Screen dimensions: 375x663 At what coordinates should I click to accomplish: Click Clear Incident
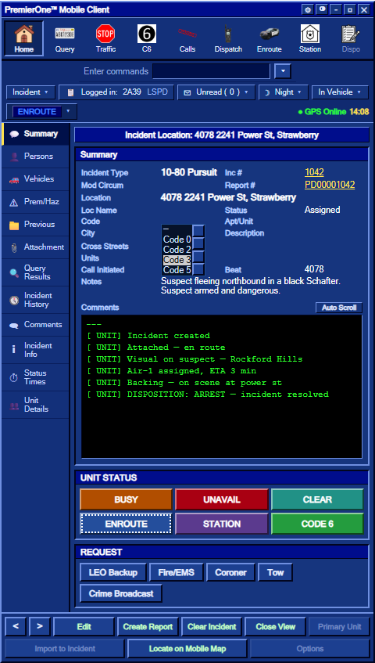[212, 627]
